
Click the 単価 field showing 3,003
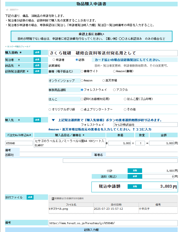120,143
